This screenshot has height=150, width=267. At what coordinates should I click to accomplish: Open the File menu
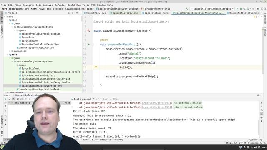point(3,5)
